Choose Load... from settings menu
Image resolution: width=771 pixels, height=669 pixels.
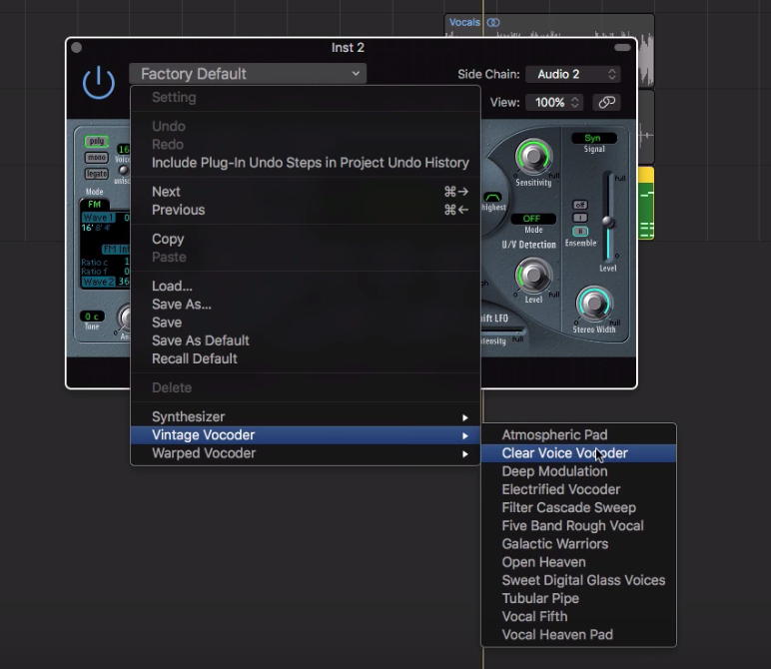tap(306, 287)
